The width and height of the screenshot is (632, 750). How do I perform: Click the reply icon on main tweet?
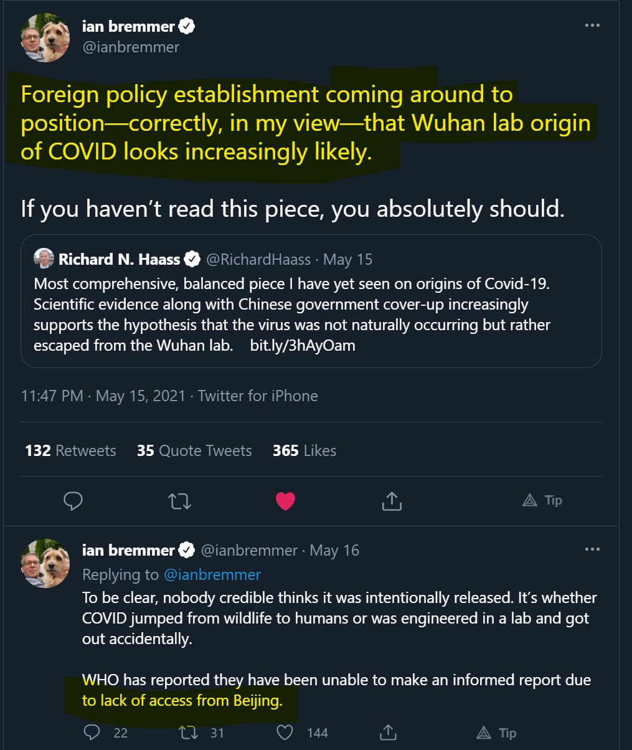[73, 501]
